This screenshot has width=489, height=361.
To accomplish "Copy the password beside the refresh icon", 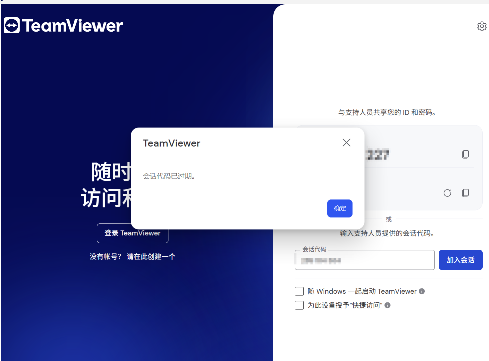I will (465, 193).
